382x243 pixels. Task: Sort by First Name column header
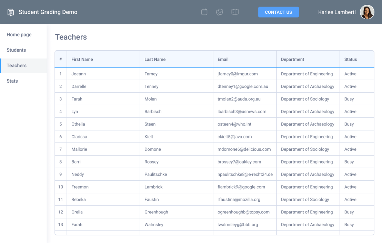tap(82, 60)
